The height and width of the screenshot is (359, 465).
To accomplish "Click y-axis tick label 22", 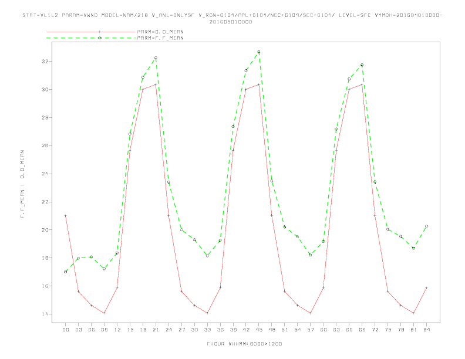I will coord(45,202).
